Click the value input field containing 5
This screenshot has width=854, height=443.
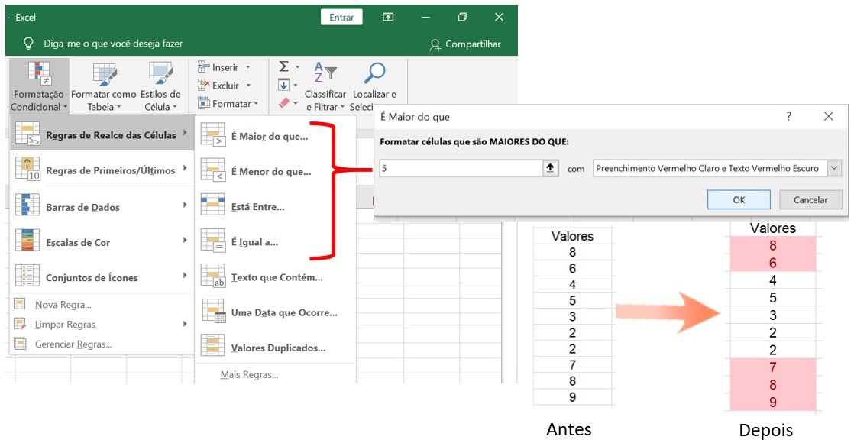pos(460,169)
